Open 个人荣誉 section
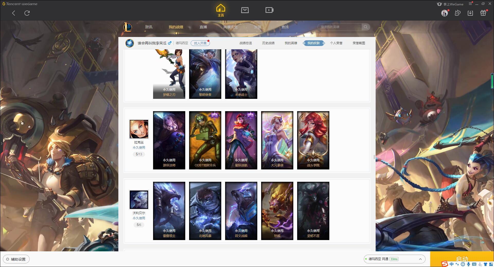Image resolution: width=494 pixels, height=267 pixels. (x=336, y=43)
